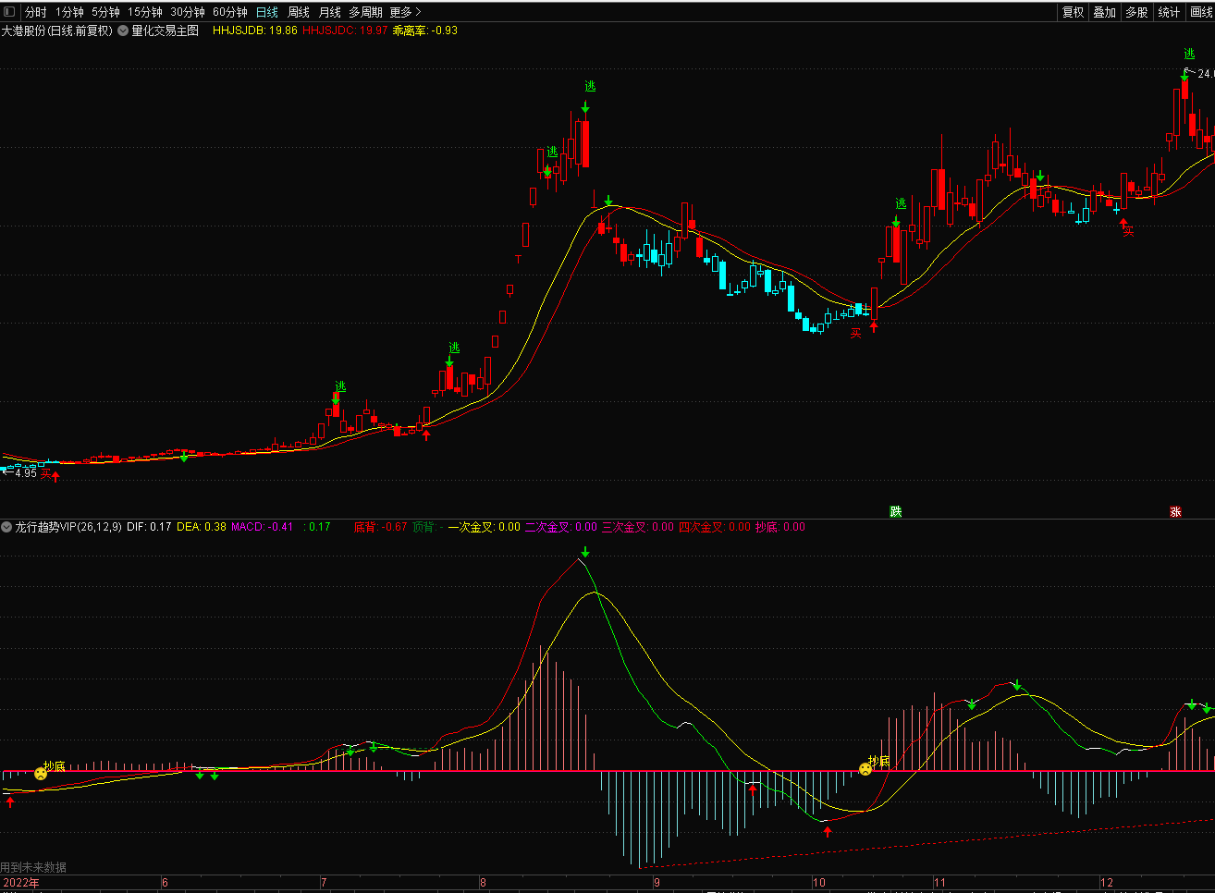Click the 抄底: 0.00 readout
The image size is (1215, 893).
click(x=780, y=527)
